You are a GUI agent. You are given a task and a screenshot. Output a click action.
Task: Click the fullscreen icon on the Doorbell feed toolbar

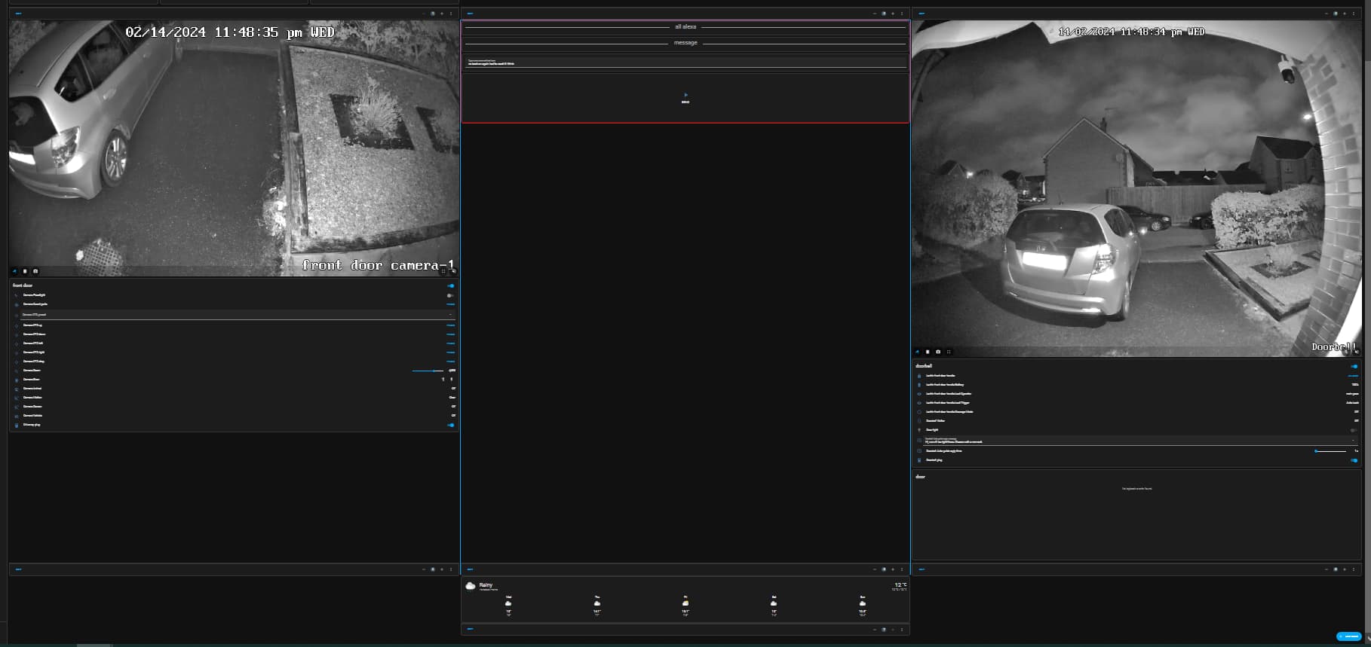tap(949, 352)
